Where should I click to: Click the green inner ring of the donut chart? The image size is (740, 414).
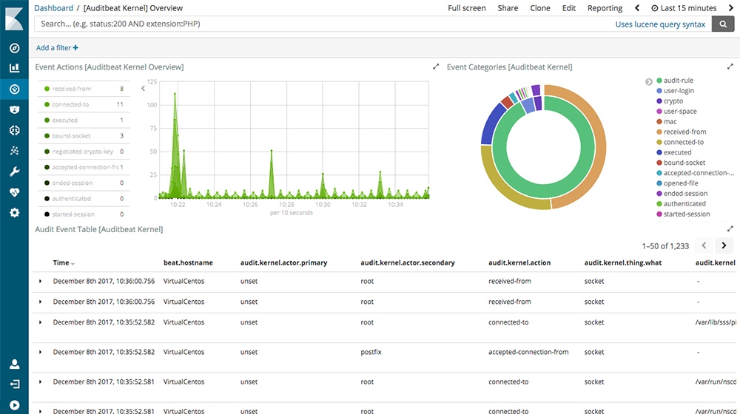click(544, 191)
